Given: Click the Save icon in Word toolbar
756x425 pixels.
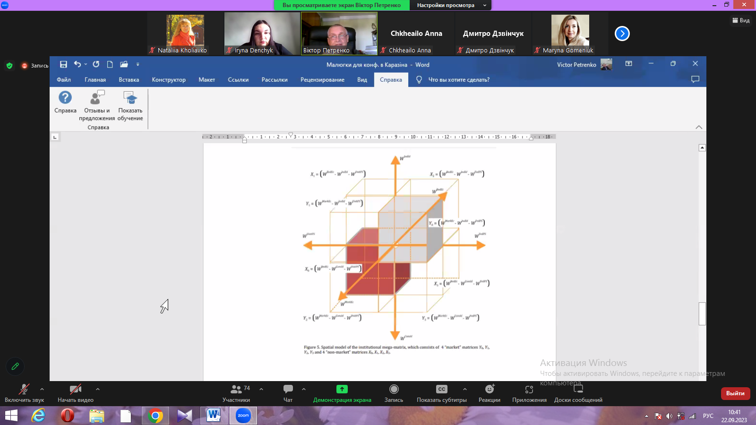Looking at the screenshot, I should click(63, 64).
